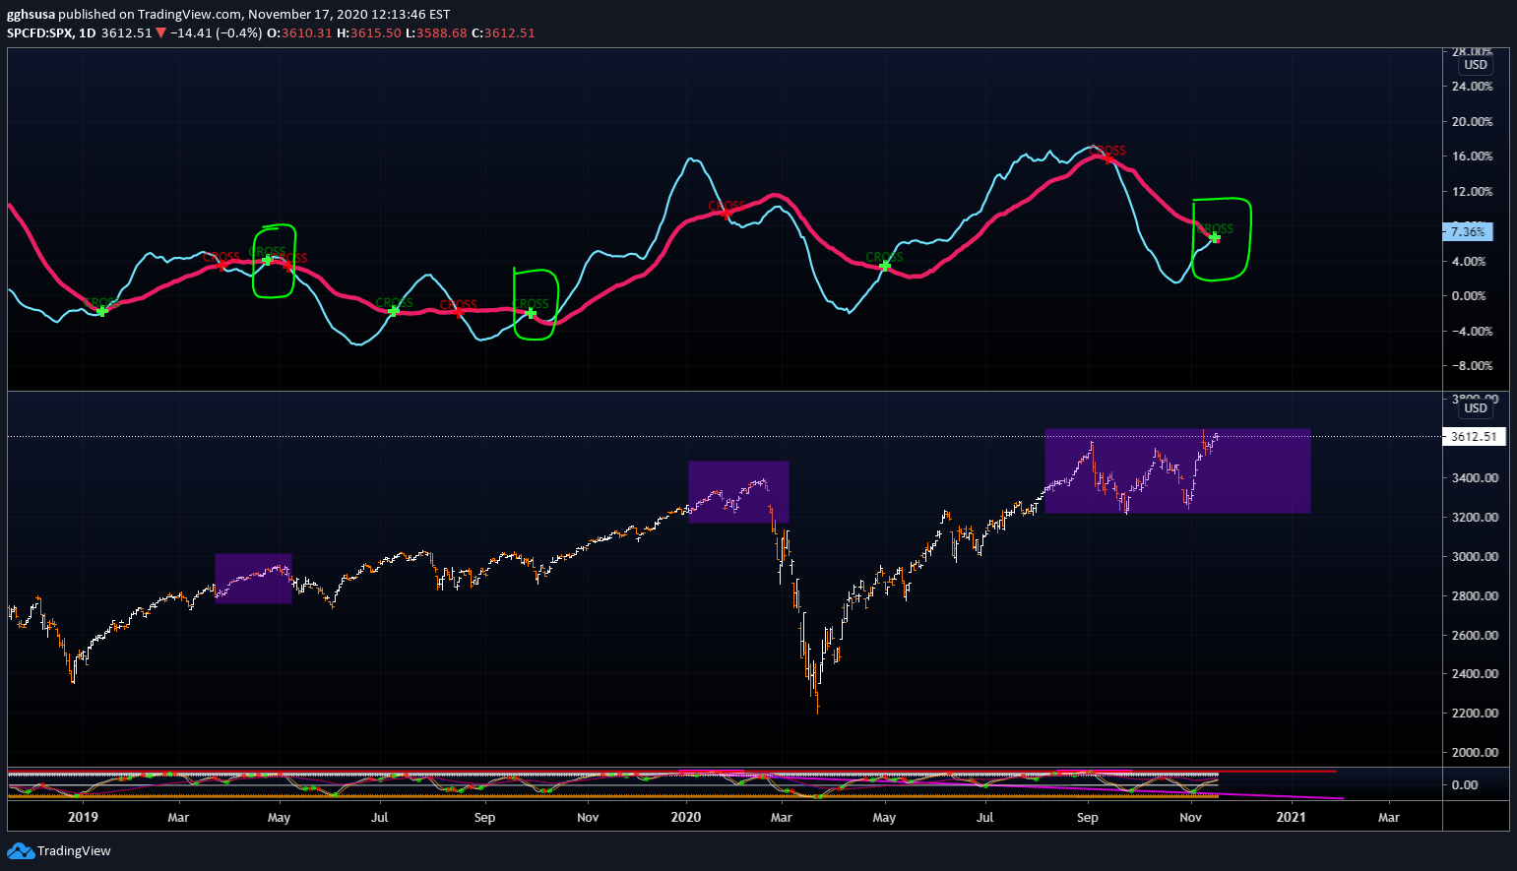Screen dimensions: 1517x871
Task: Select the small purple rectangle near May 2019
Action: [253, 579]
